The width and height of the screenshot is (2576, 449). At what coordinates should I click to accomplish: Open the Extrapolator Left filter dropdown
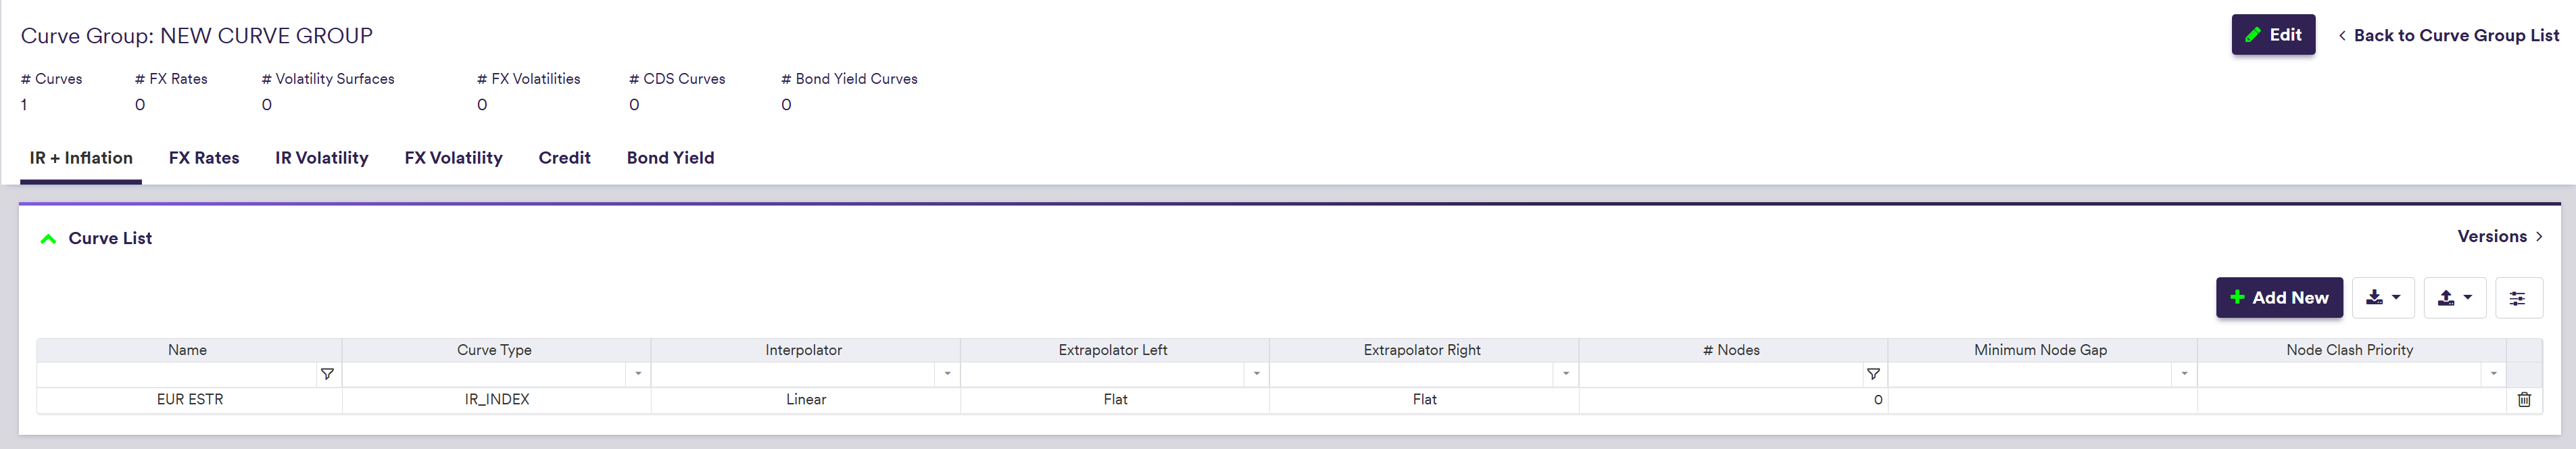pos(1256,374)
